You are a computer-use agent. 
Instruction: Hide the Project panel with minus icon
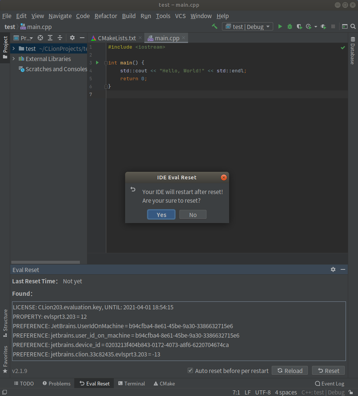(82, 38)
